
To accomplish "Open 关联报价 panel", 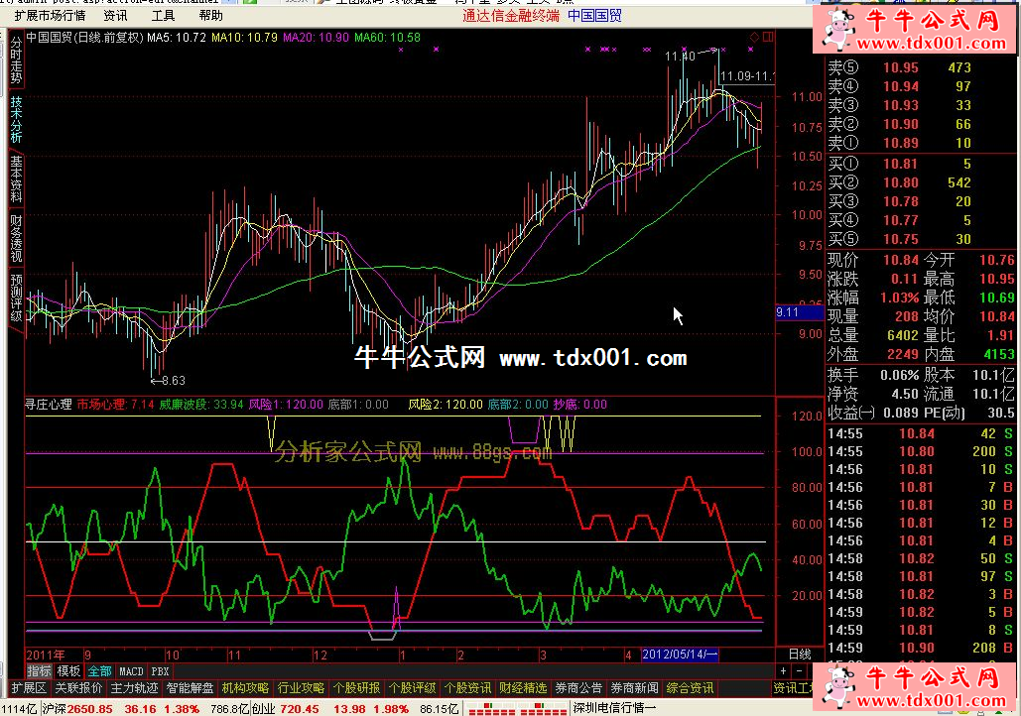I will [78, 688].
